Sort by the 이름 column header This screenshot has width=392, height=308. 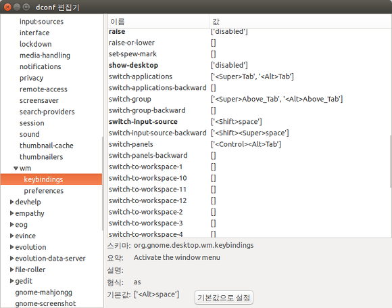[158, 22]
